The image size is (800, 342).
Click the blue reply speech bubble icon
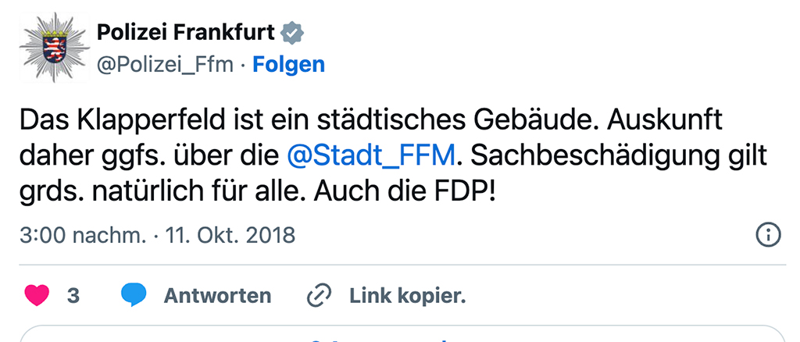click(x=134, y=296)
